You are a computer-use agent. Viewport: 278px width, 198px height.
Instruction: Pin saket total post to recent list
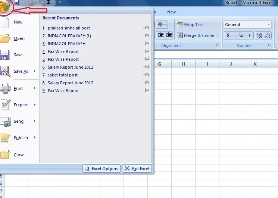[x=146, y=74]
